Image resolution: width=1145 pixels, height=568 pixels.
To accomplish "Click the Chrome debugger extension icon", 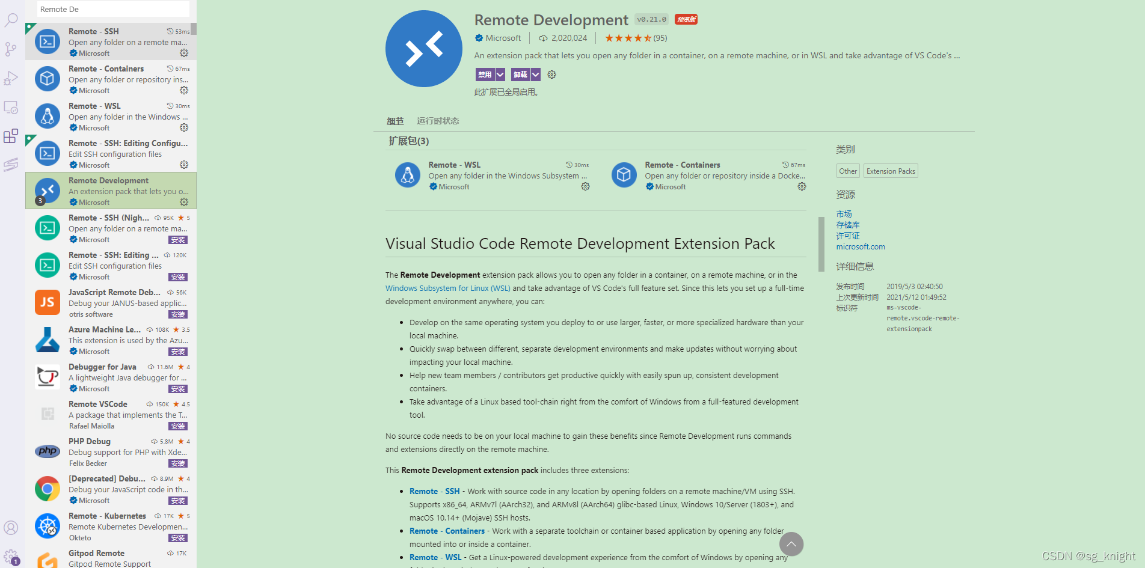I will click(x=48, y=489).
